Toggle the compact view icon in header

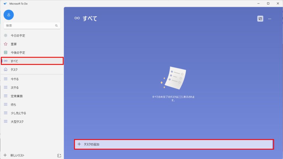(260, 19)
